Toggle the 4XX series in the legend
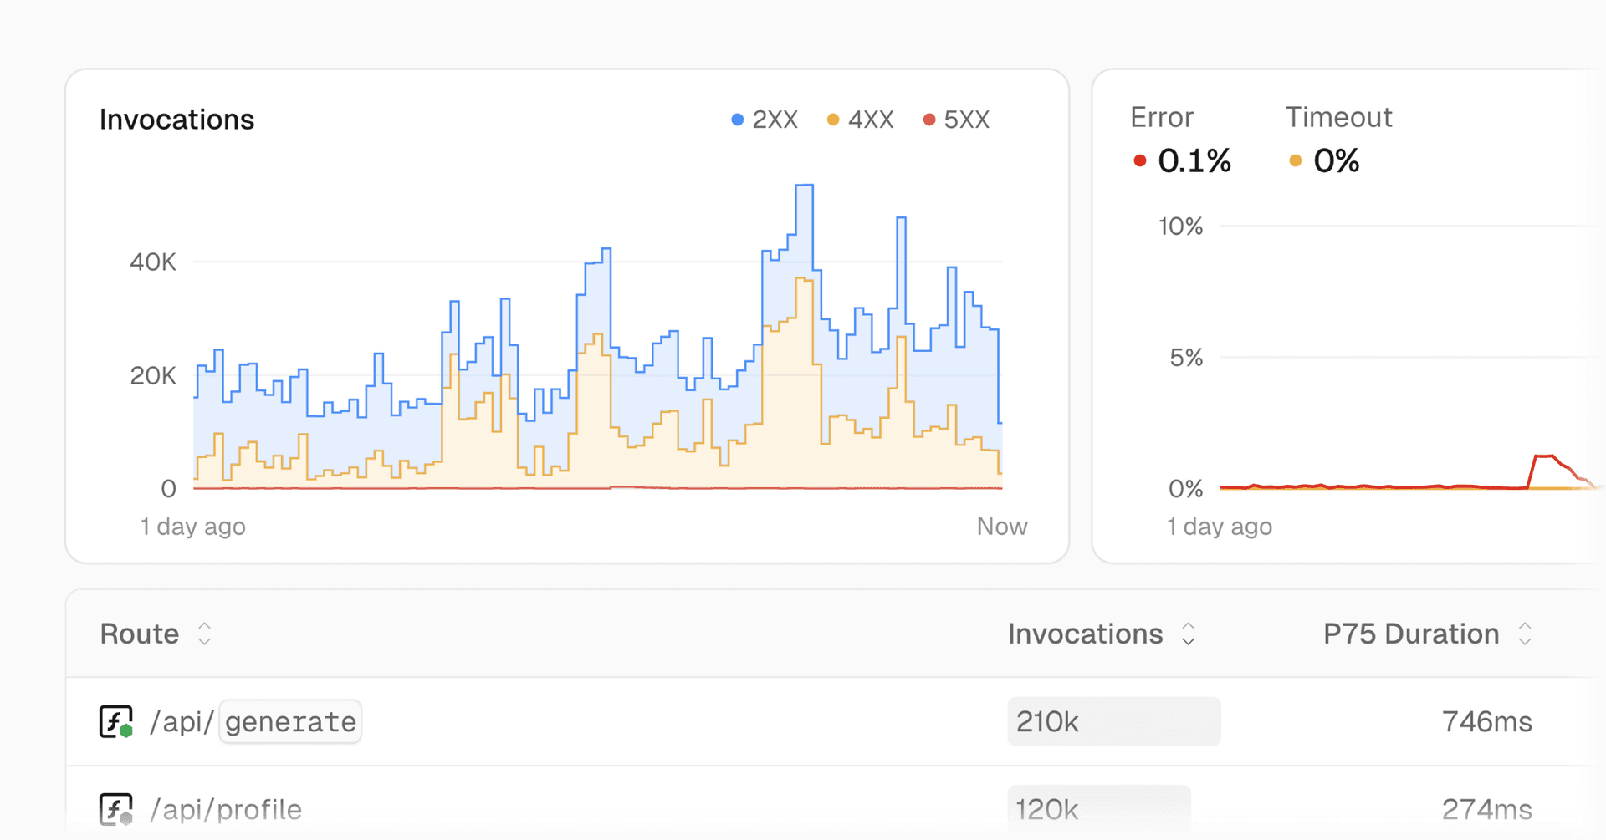Viewport: 1606px width, 840px height. point(861,120)
